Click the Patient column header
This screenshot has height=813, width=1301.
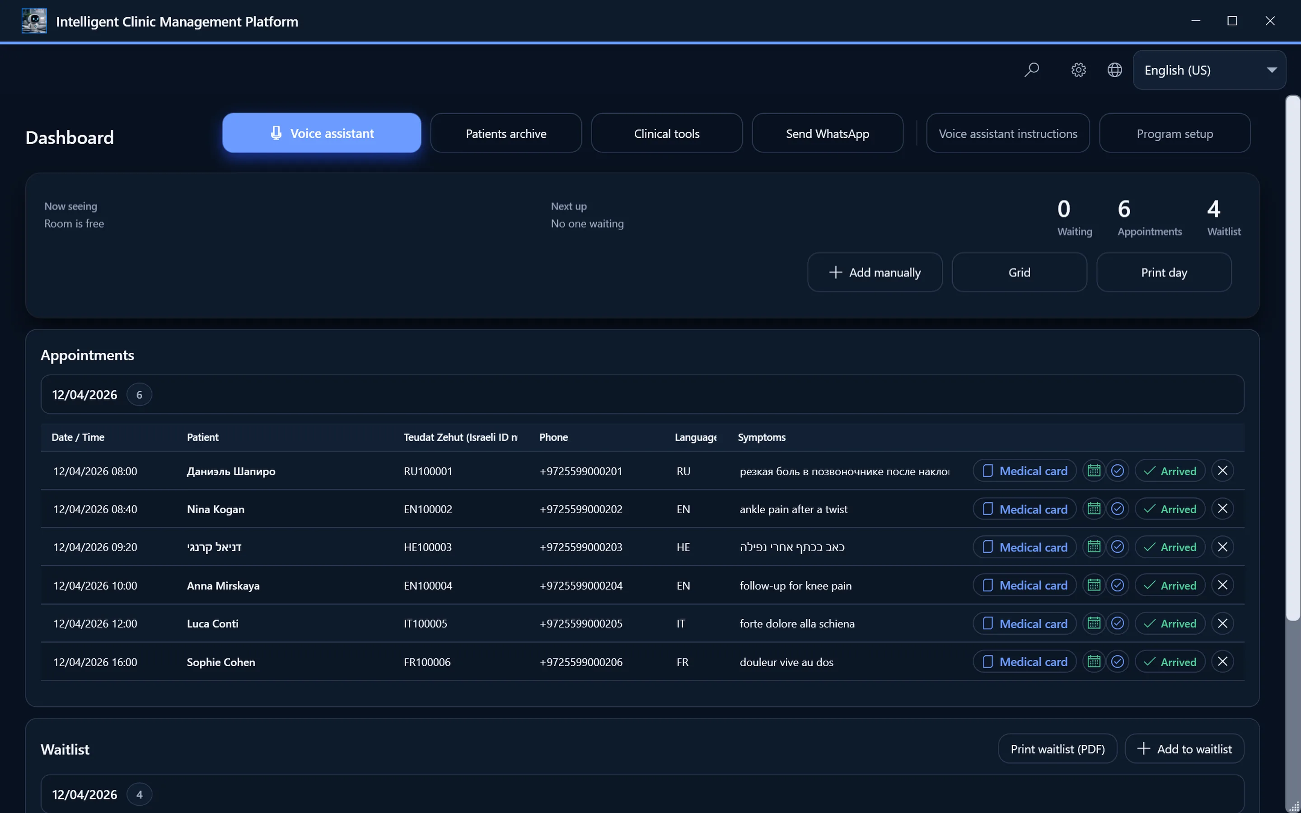click(x=203, y=437)
